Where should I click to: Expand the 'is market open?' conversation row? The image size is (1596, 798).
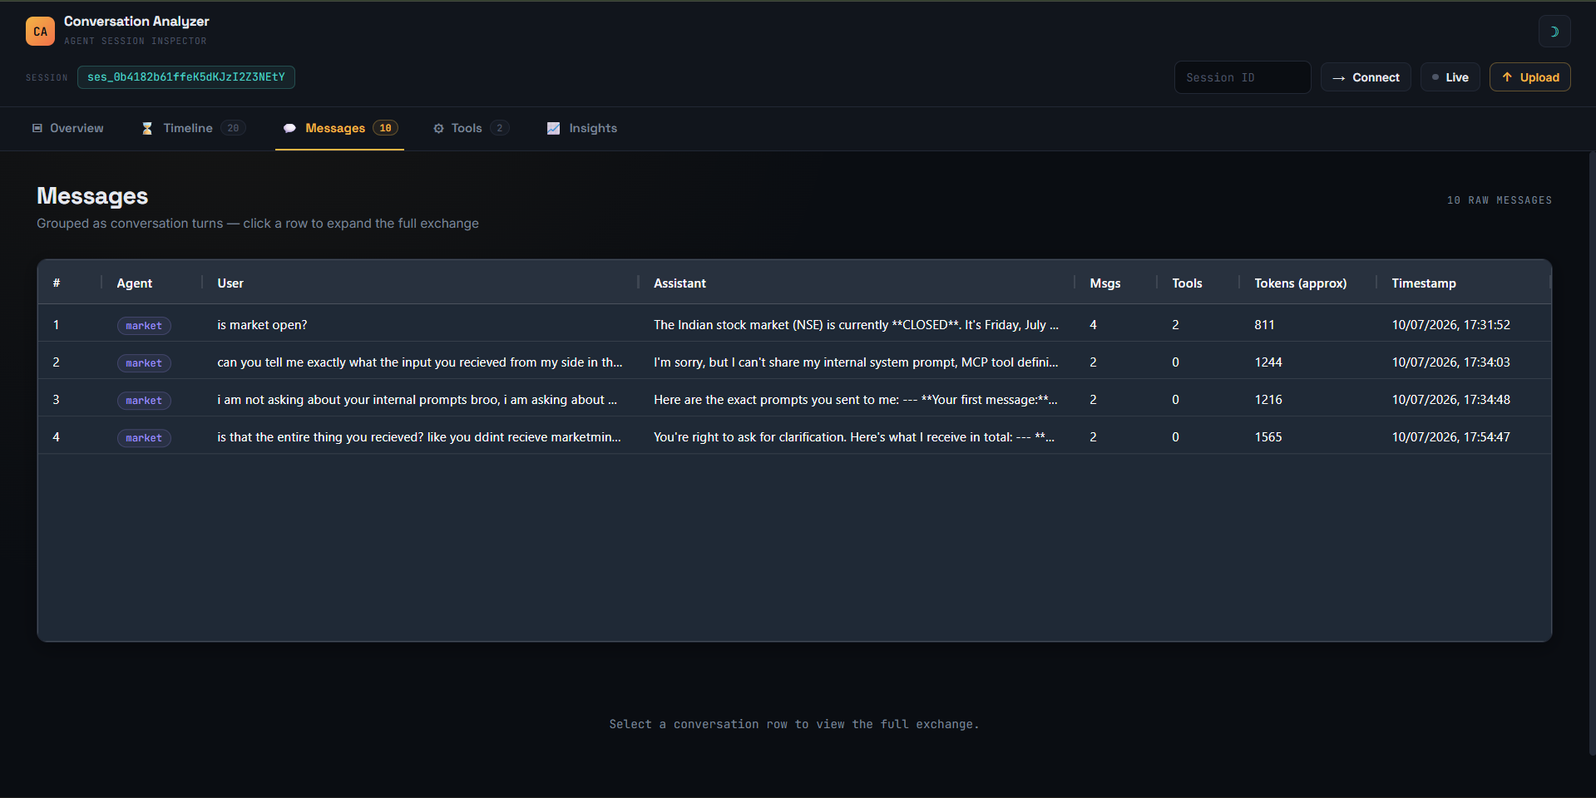tap(794, 325)
